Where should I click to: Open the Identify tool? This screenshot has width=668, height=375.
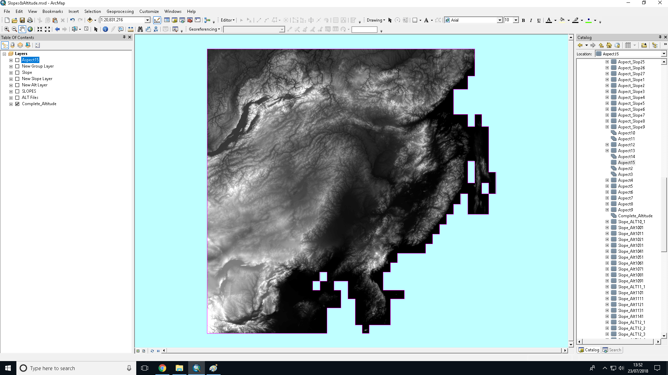coord(105,29)
